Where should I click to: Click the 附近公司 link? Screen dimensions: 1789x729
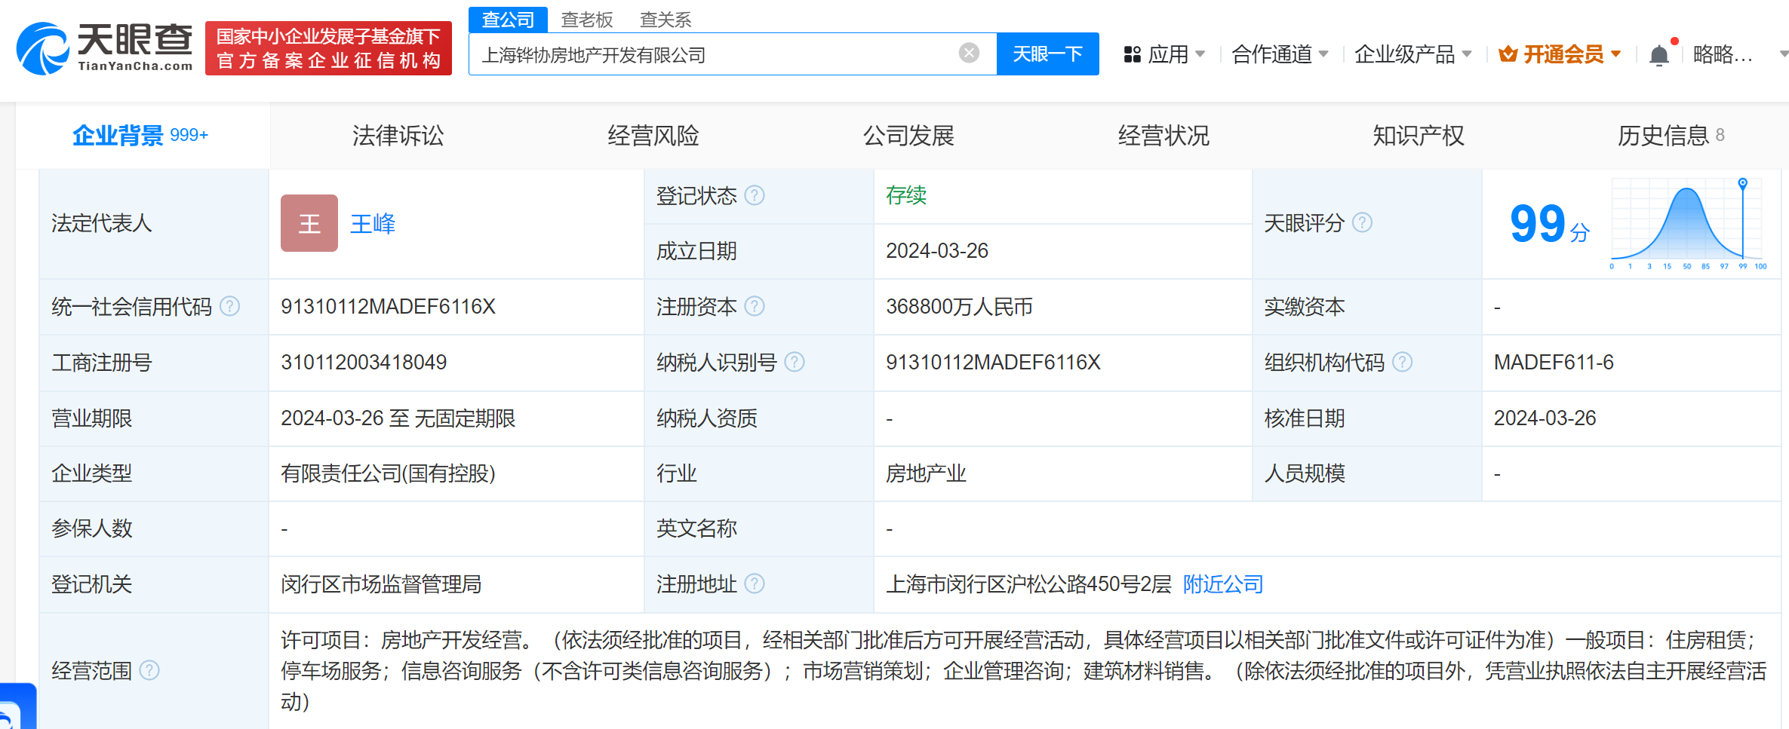1223,584
